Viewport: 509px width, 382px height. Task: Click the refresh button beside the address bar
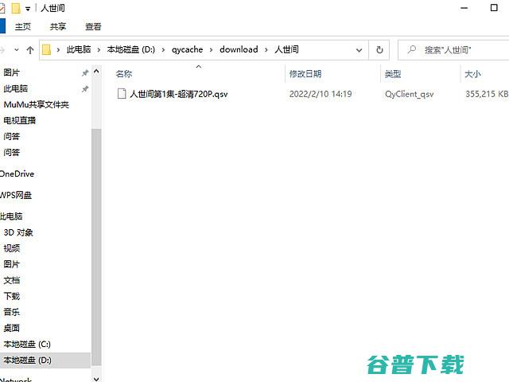point(380,49)
